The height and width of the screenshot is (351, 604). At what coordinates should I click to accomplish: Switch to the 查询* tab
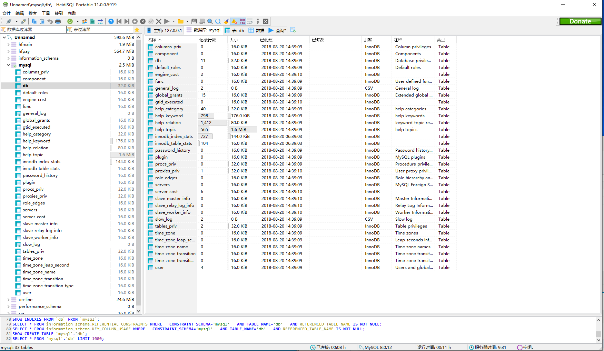point(277,30)
